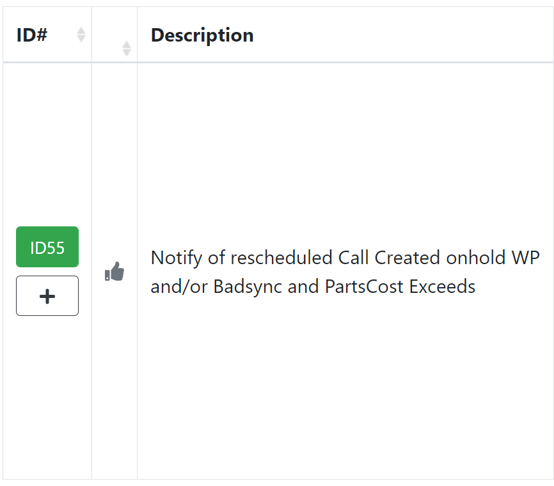This screenshot has width=554, height=486.
Task: Click the word 'PartsCost' in the description
Action: click(364, 286)
